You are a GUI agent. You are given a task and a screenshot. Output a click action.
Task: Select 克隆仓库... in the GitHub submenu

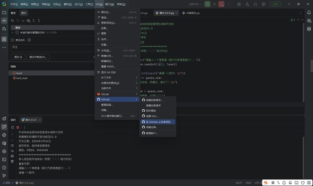158,127
